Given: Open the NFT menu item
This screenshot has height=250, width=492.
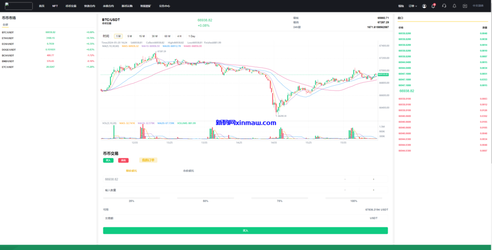Looking at the screenshot, I should click(55, 6).
